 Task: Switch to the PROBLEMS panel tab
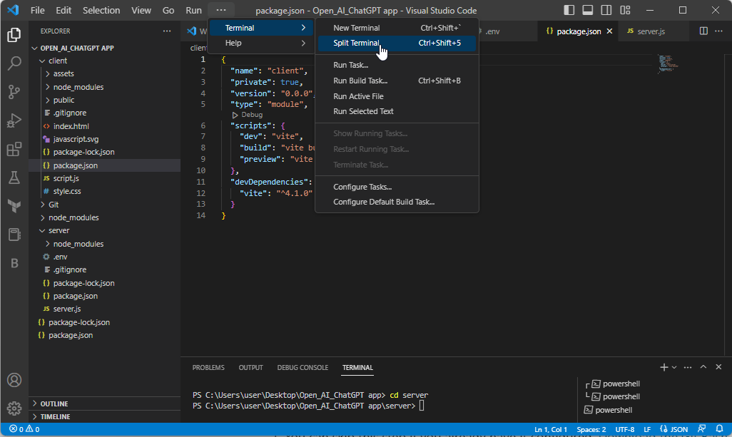(208, 368)
